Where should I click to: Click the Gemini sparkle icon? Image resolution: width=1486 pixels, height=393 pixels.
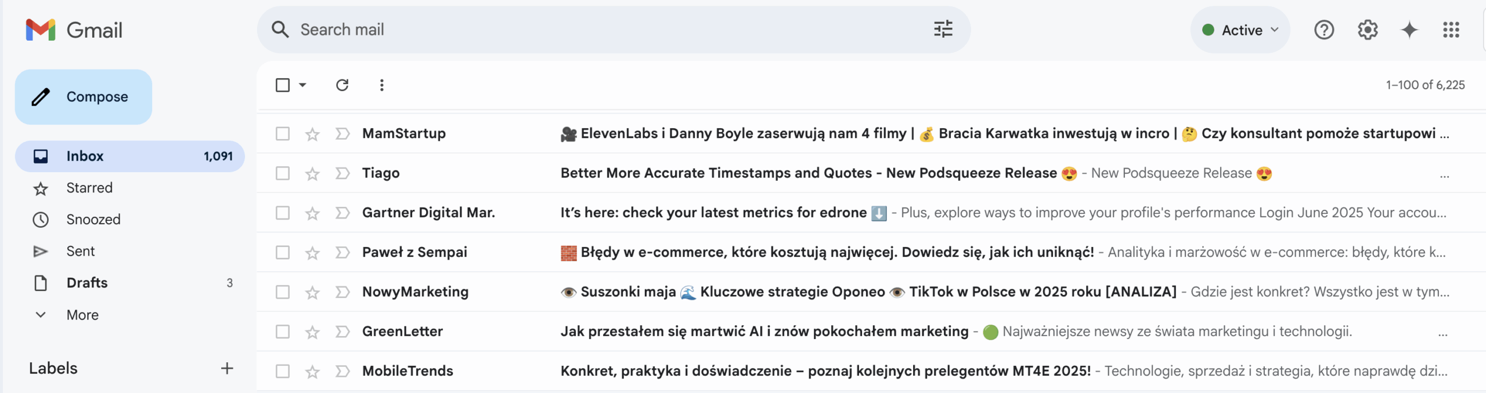point(1409,30)
